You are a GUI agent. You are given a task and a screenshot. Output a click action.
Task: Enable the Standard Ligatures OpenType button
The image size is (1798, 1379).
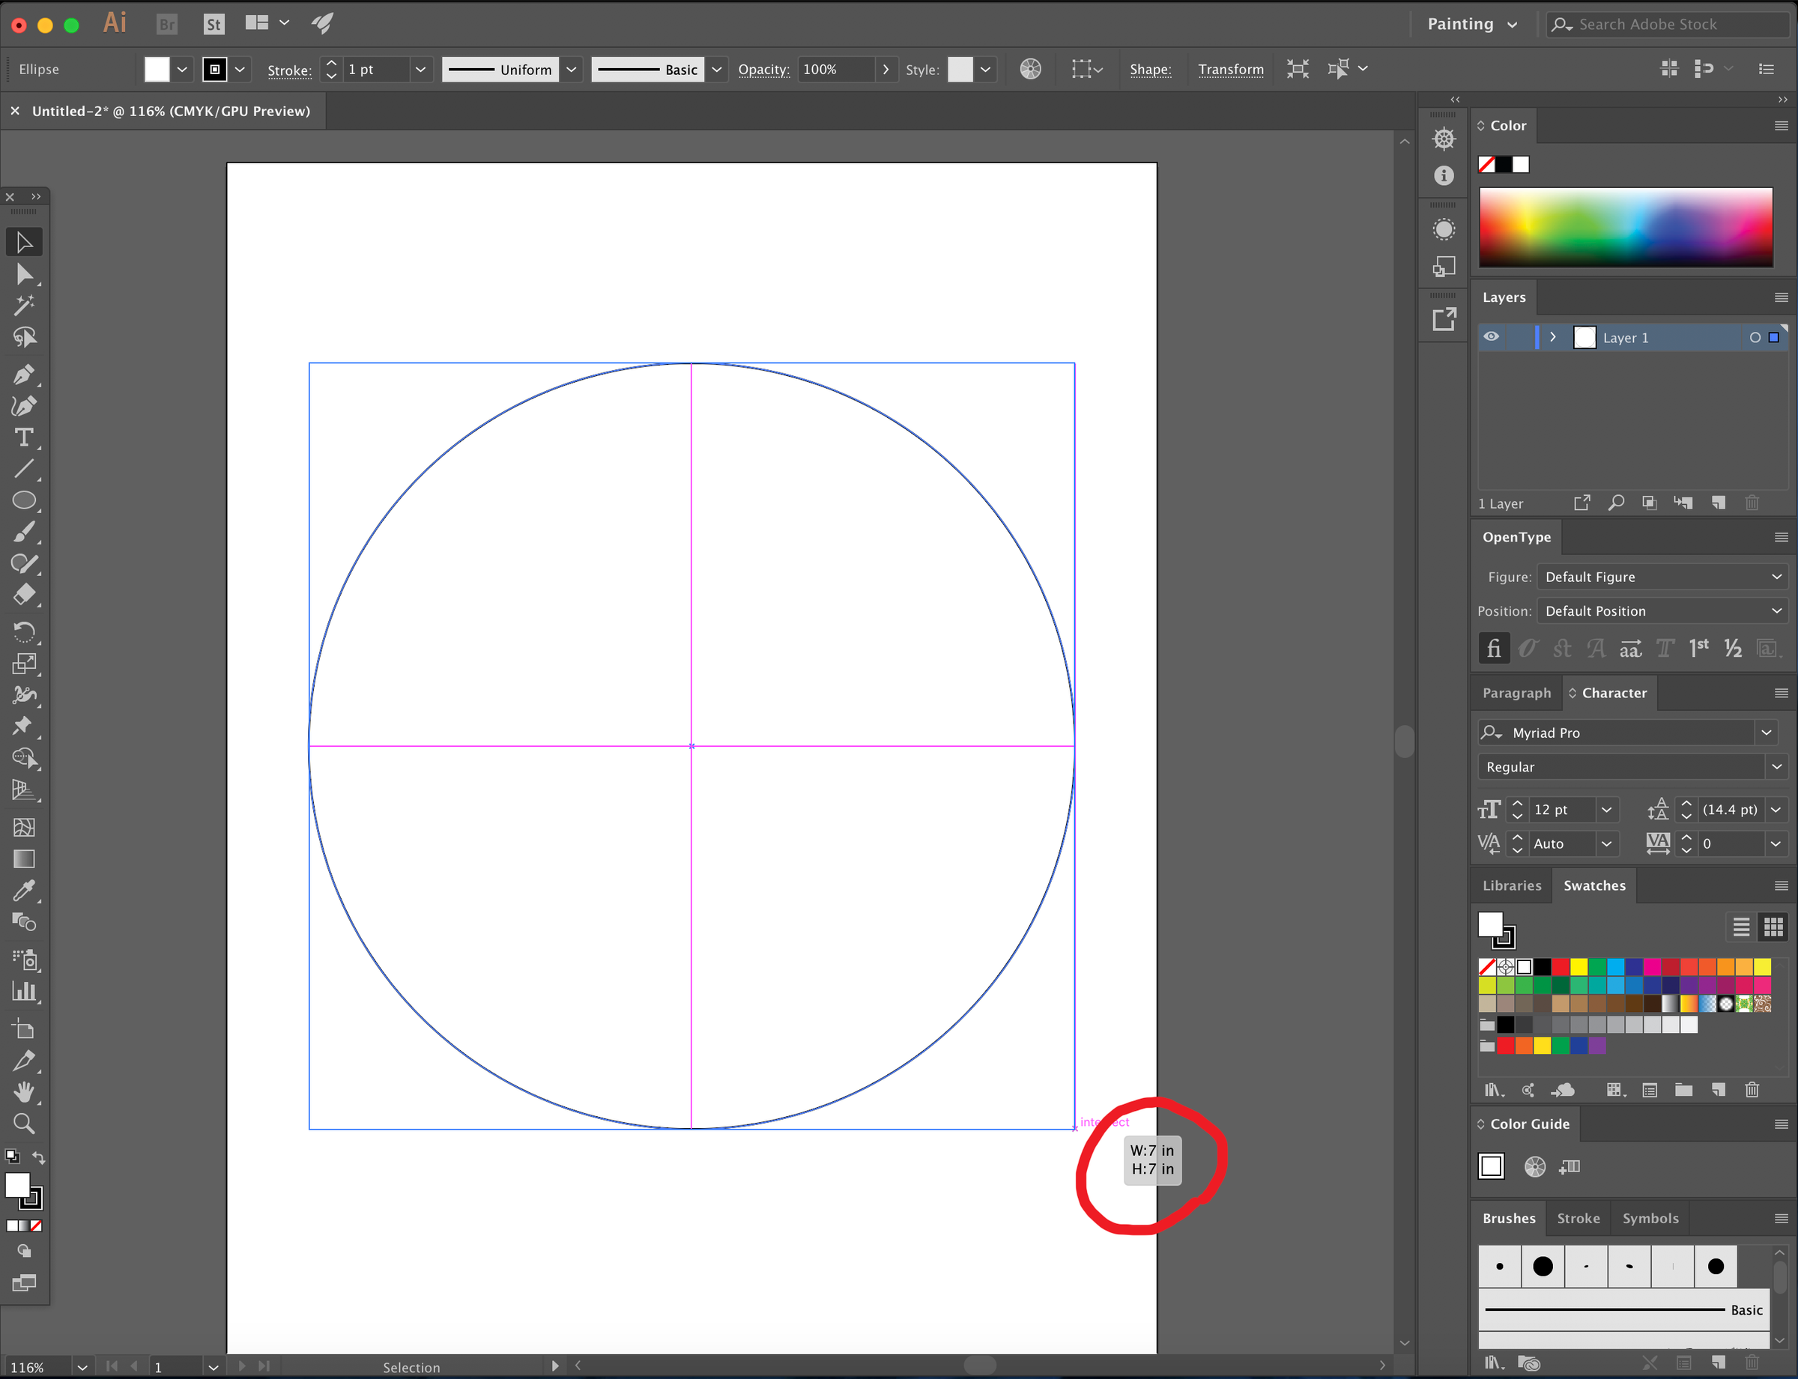(x=1493, y=648)
